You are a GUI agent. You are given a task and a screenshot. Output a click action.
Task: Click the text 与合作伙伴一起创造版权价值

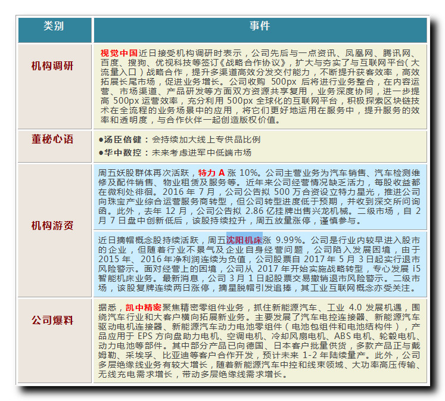(216, 120)
